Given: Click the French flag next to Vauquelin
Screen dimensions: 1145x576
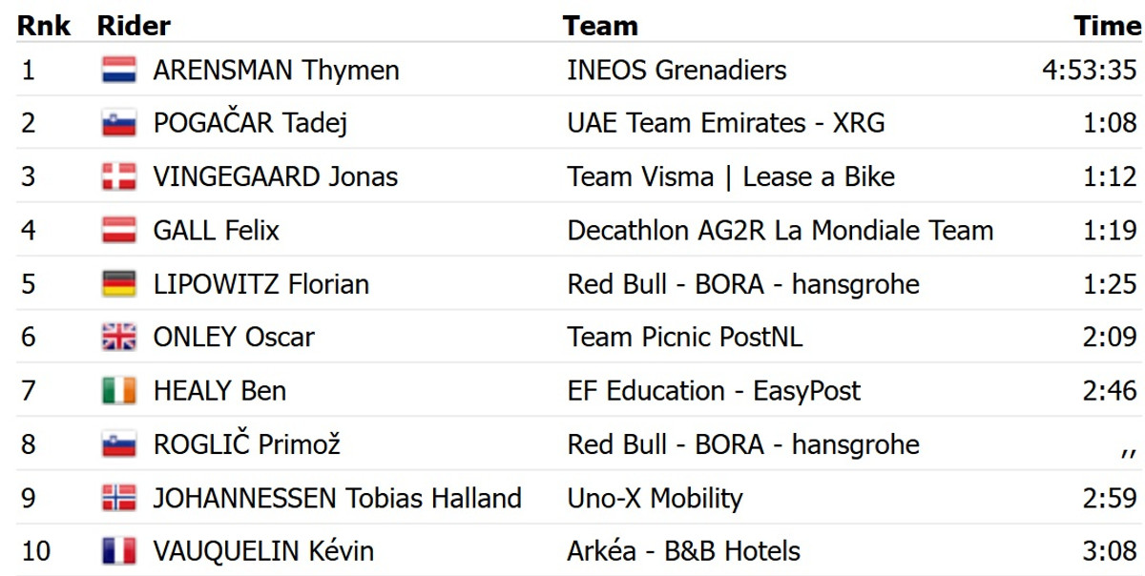Looking at the screenshot, I should click(119, 551).
